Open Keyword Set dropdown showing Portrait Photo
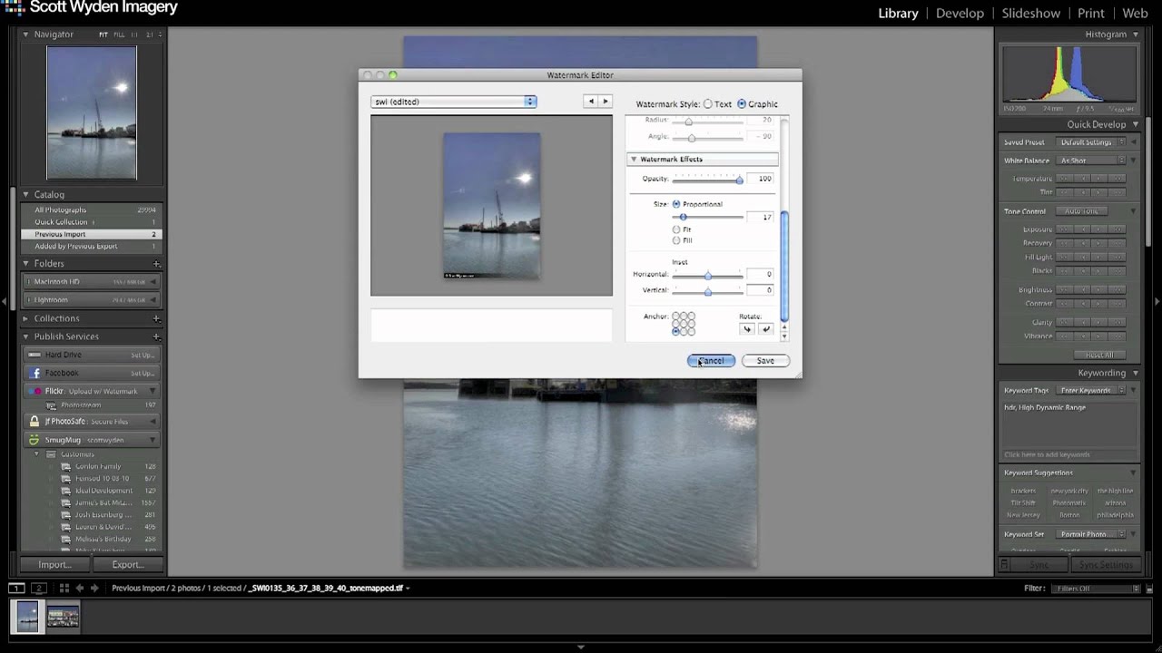Screen dimensions: 1162x653 pos(1092,534)
